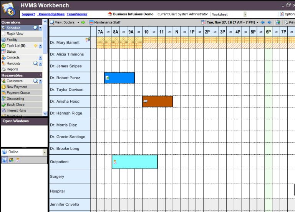Open the date range dropdown arrow

point(257,22)
